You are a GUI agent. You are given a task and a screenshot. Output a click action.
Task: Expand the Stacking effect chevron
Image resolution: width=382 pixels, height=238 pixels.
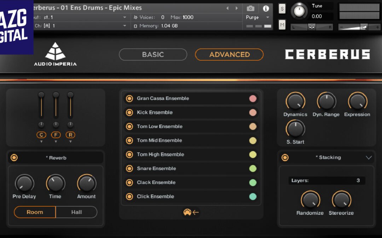click(x=369, y=158)
